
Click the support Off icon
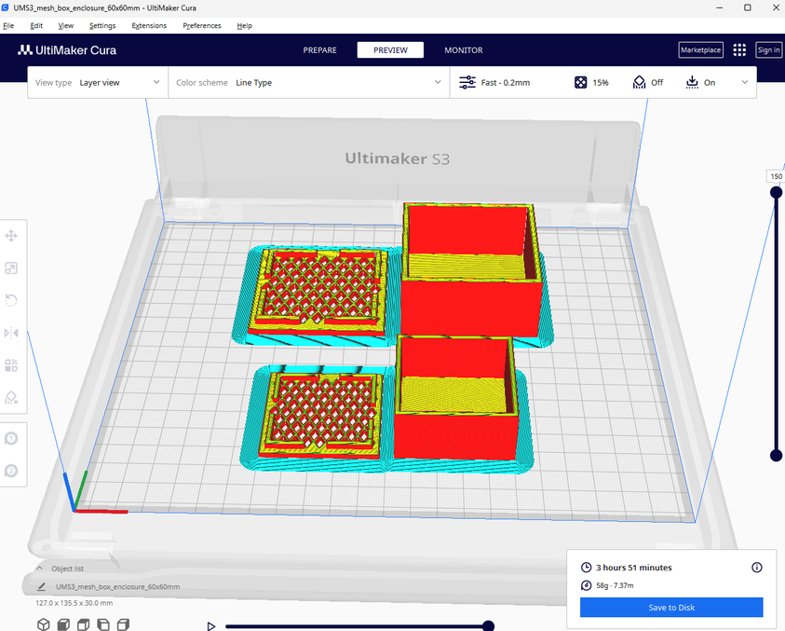click(639, 83)
